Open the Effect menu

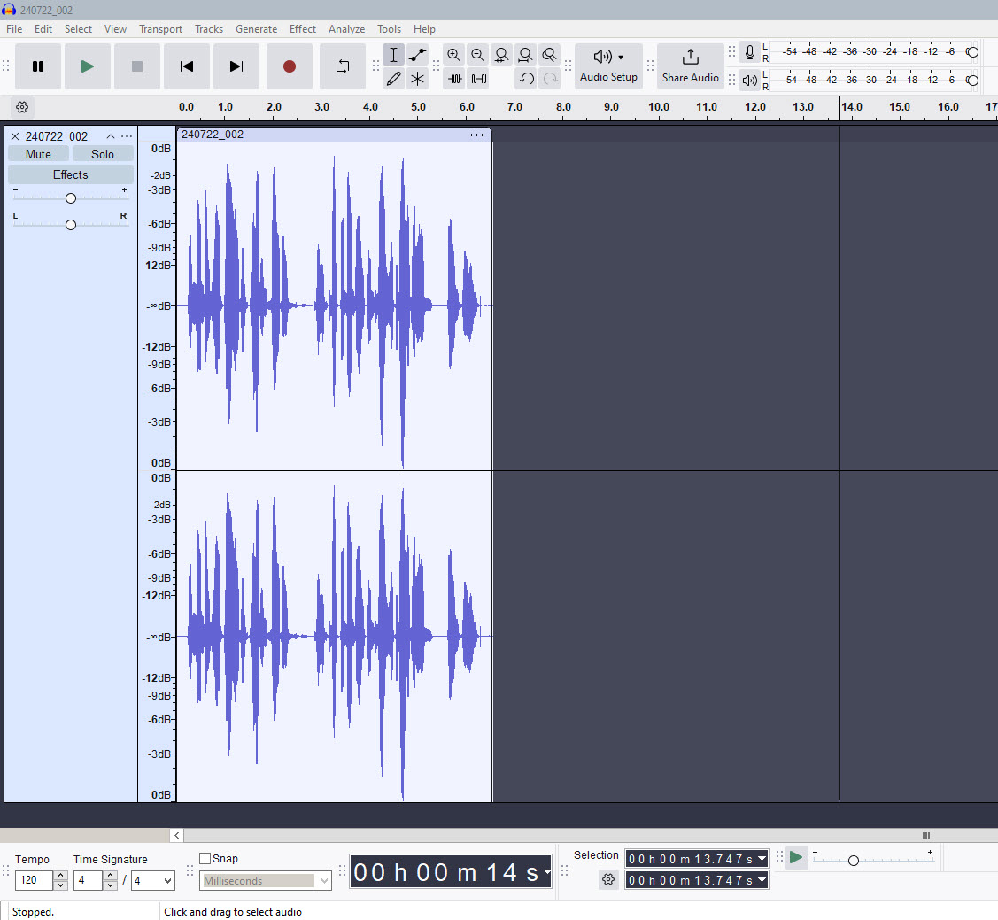302,29
